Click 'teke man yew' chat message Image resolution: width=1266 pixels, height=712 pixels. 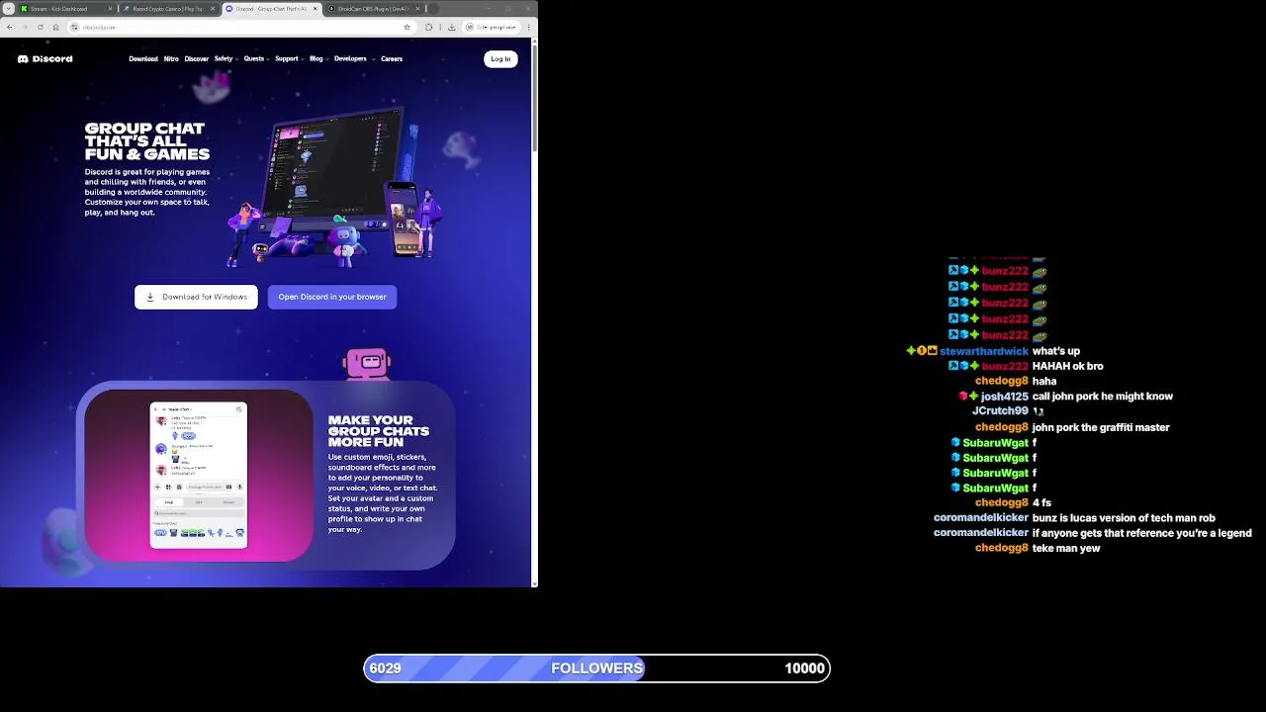tap(1066, 548)
